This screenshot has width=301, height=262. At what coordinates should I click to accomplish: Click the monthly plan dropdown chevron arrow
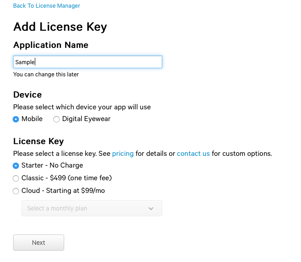151,209
